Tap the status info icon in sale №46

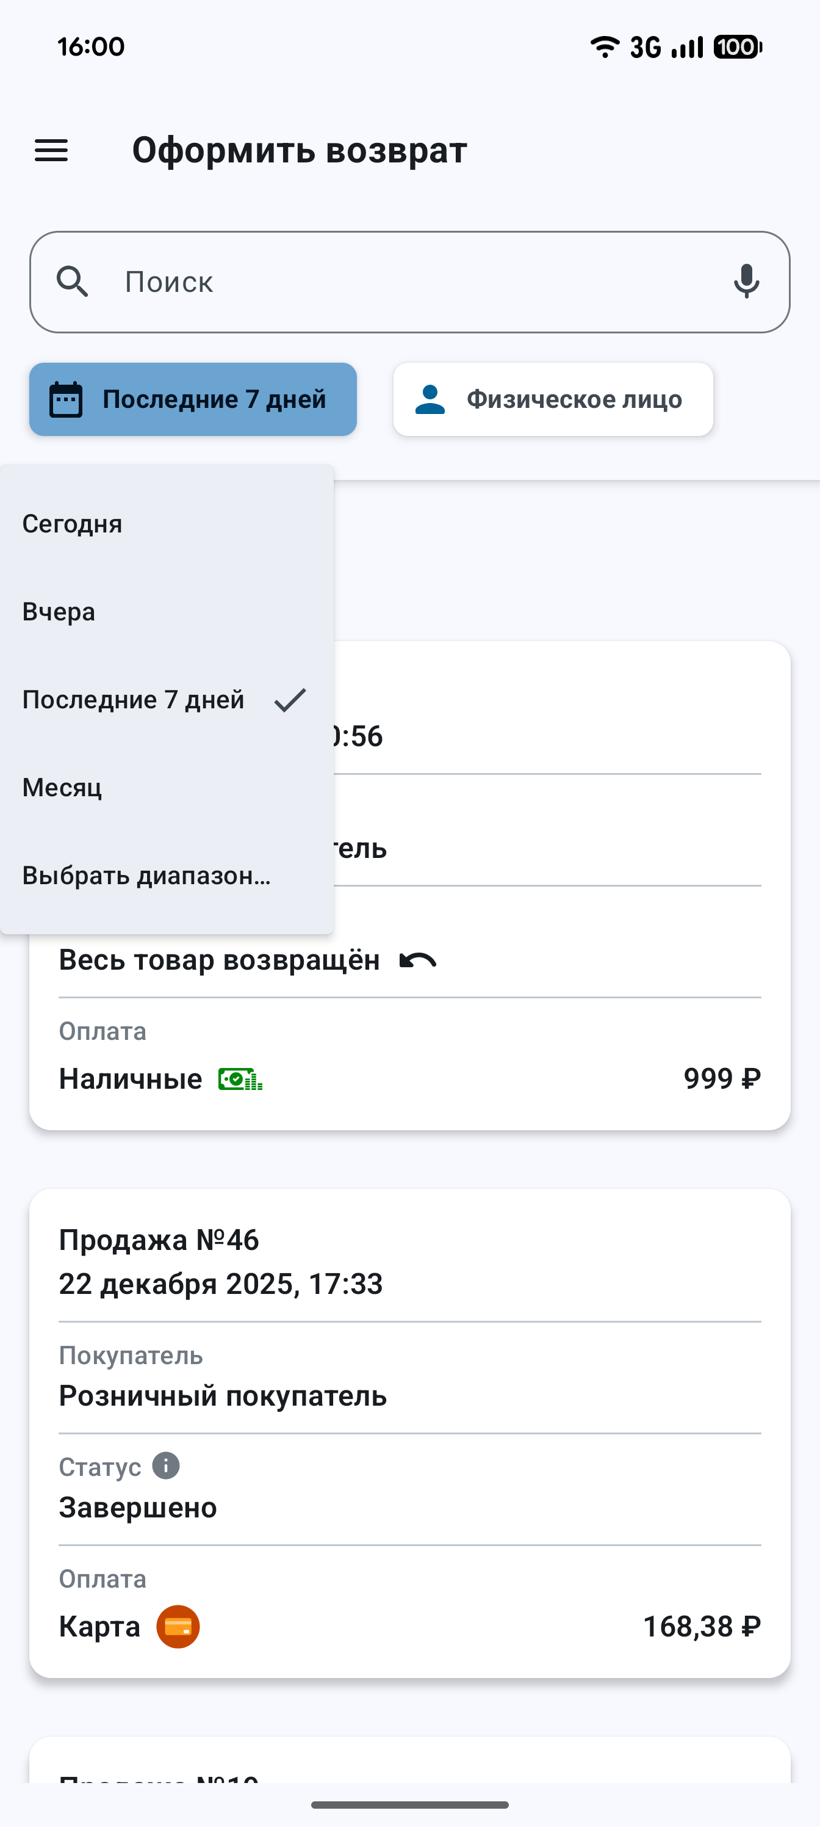point(167,1466)
